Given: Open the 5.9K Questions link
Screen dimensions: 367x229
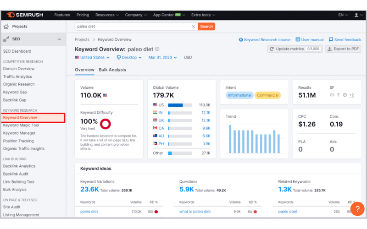Looking at the screenshot, I should 187,189.
